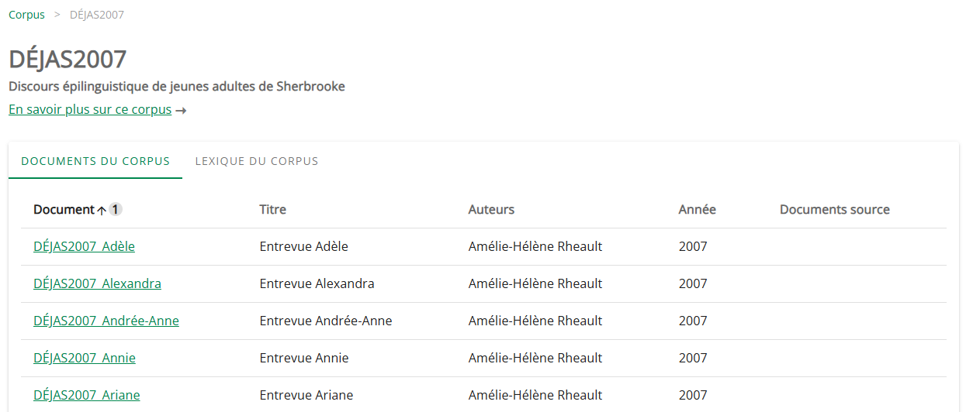
Task: Click the DÉJAS2007 page heading
Action: pyautogui.click(x=68, y=59)
